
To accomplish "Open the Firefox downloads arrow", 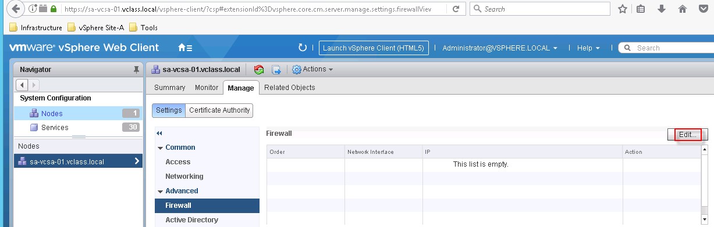I will coord(662,9).
